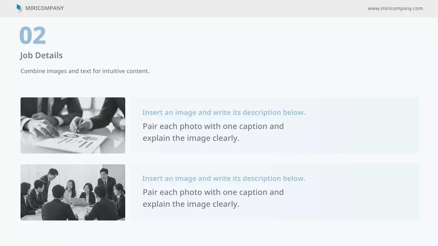Click the empty center of the gray header bar
The image size is (438, 246).
pos(219,9)
